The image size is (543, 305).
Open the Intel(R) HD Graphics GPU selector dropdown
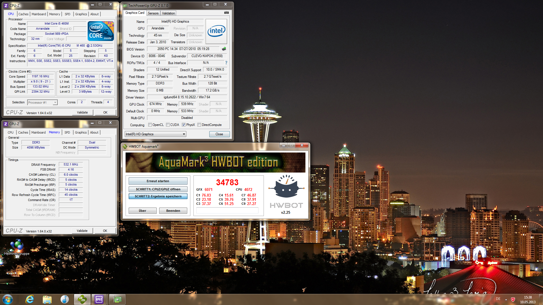click(156, 134)
